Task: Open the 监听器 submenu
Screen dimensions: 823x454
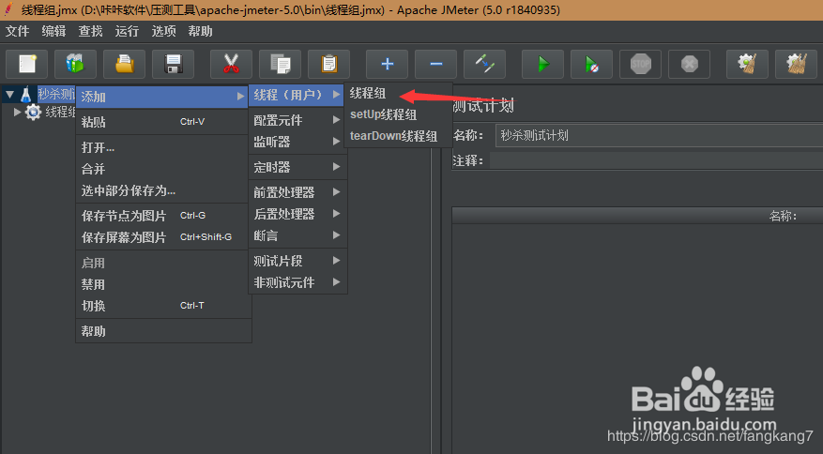Action: coord(297,142)
